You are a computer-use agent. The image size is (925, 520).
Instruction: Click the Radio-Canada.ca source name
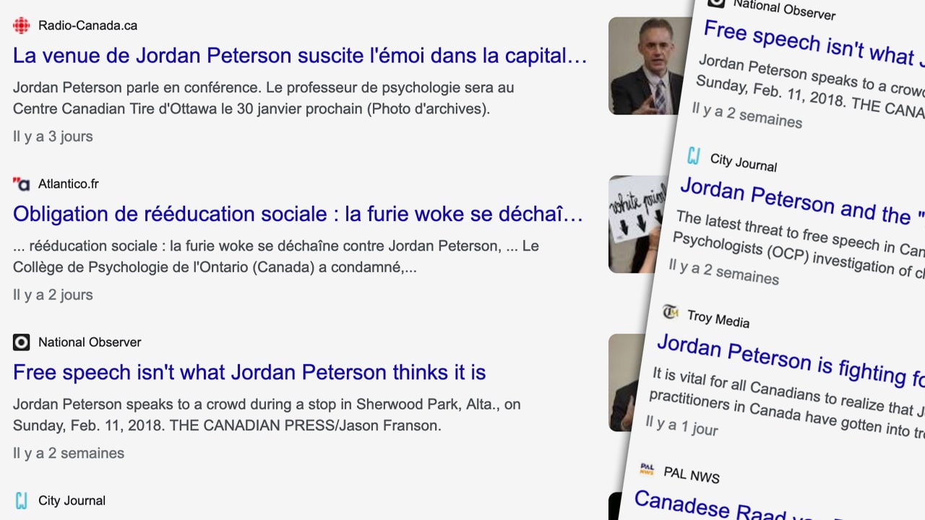pyautogui.click(x=87, y=26)
